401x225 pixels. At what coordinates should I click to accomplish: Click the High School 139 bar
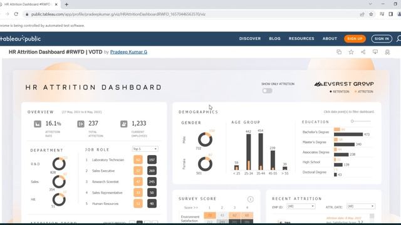[x=338, y=165]
